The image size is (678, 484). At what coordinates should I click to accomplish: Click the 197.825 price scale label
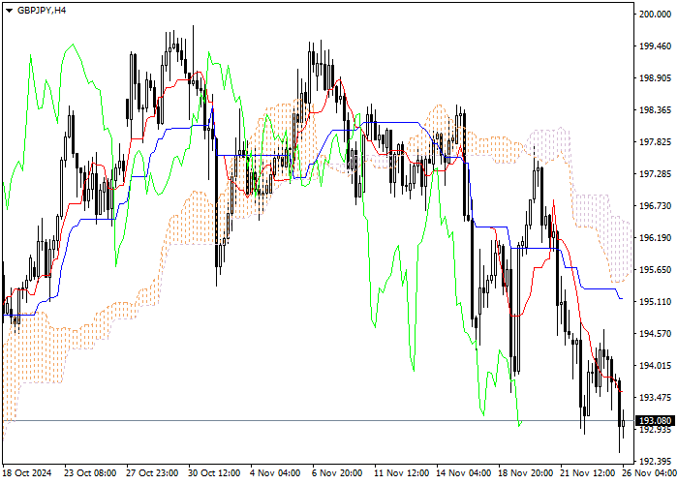(x=655, y=142)
